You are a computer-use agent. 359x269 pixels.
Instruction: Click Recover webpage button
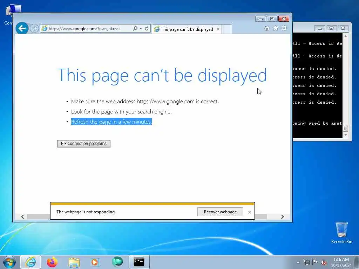pos(220,212)
